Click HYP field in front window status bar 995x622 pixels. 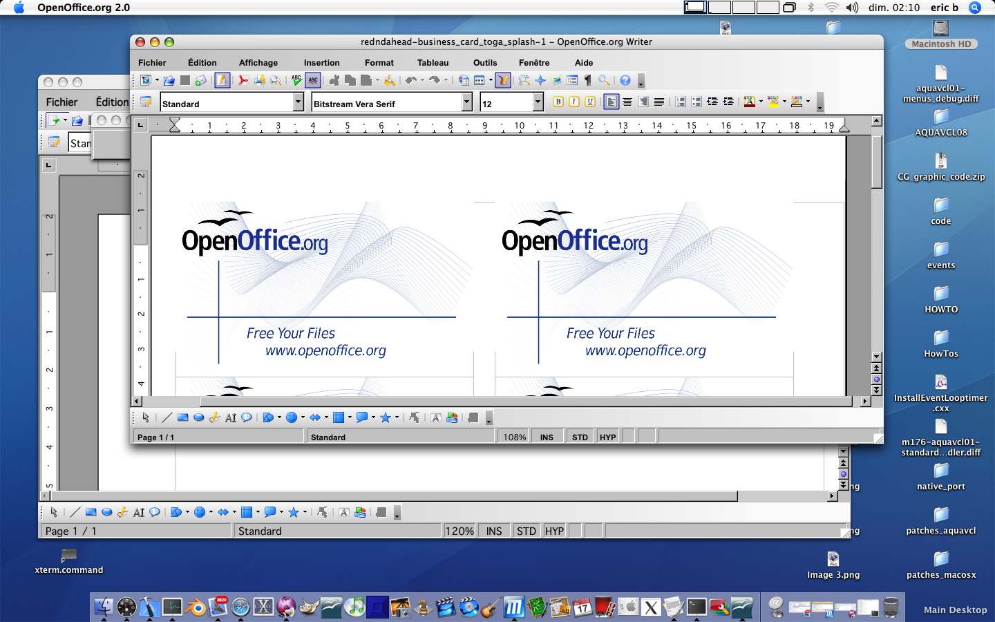(x=608, y=437)
